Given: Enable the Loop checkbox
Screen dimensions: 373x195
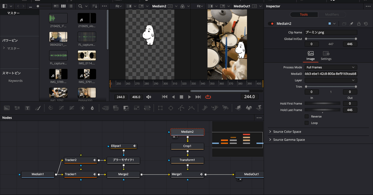Looking at the screenshot, I should tap(307, 123).
